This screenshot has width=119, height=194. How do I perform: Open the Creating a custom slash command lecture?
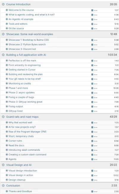pyautogui.click(x=27, y=154)
